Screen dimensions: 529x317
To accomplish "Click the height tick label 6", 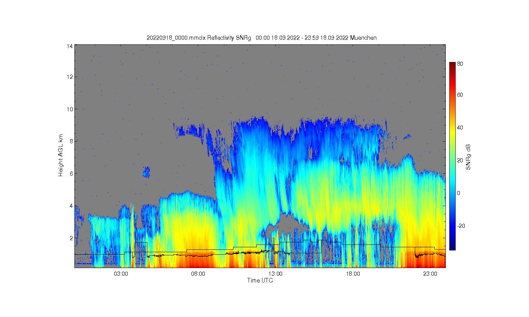I will (x=71, y=174).
